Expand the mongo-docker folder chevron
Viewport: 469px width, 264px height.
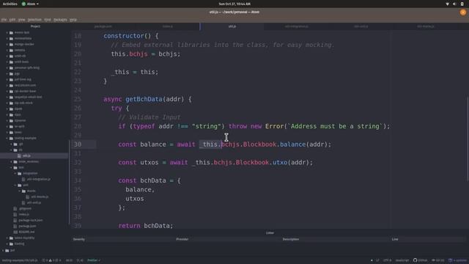coord(7,44)
